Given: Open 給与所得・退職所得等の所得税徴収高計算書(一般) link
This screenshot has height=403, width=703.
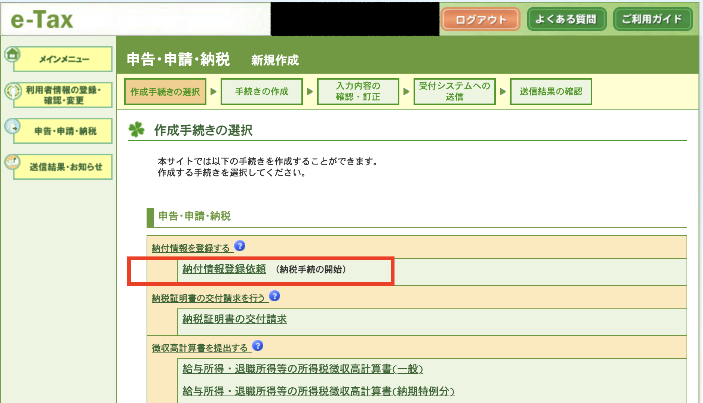Looking at the screenshot, I should (303, 369).
